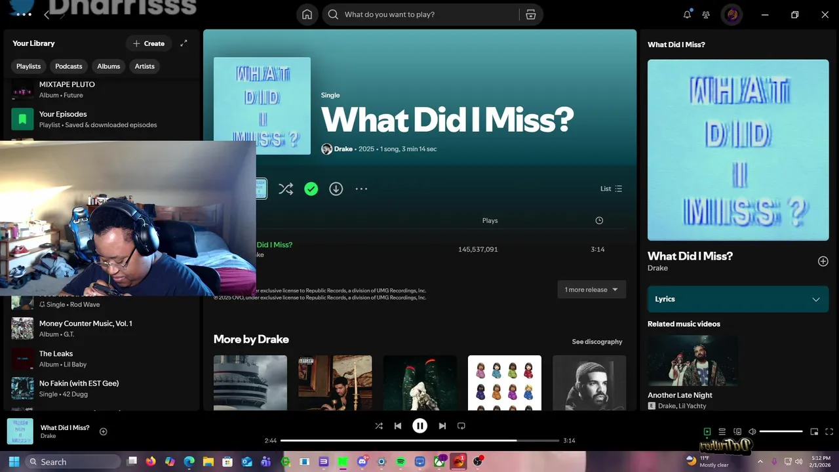Sort by duration clock column header

tap(599, 221)
